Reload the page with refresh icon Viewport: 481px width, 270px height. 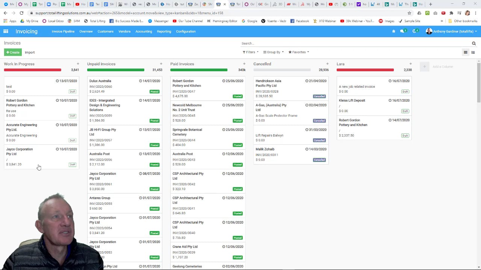[21, 13]
